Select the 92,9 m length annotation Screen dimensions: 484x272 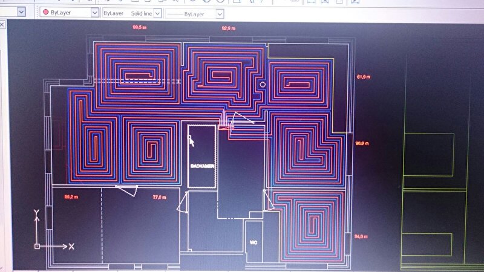tap(229, 28)
